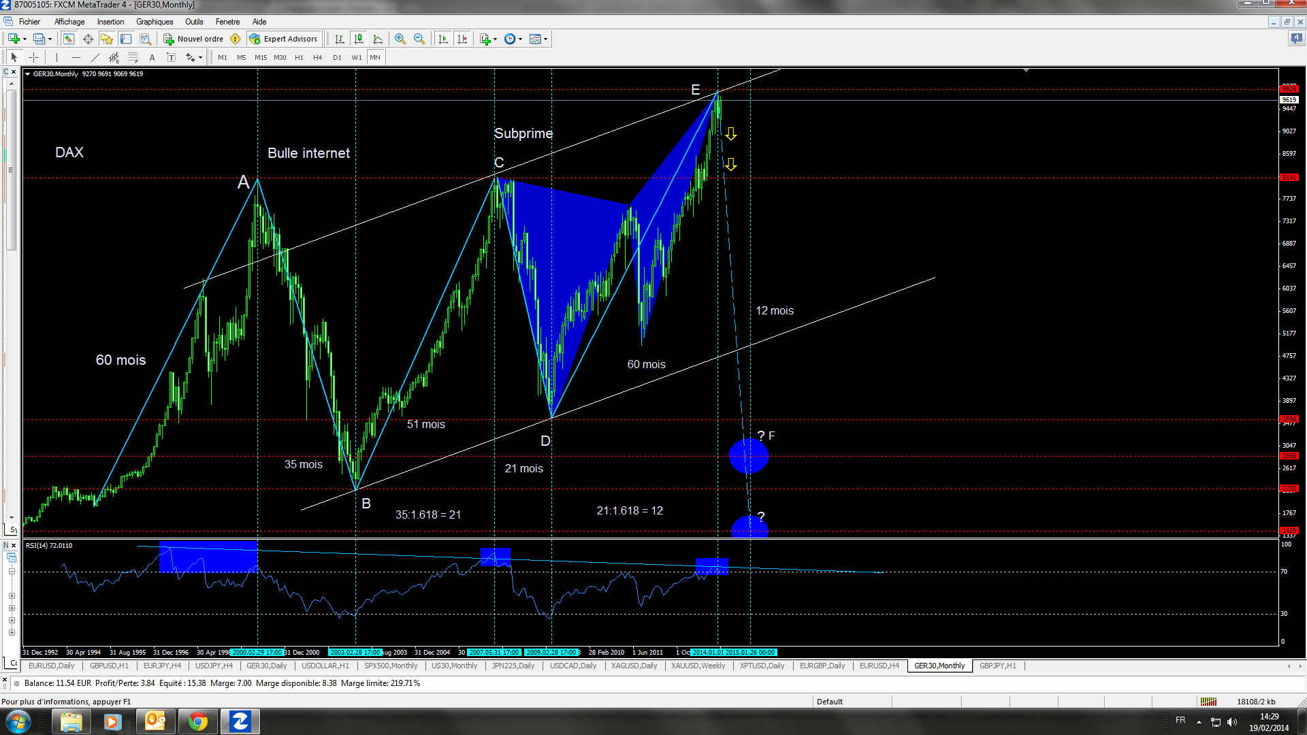The width and height of the screenshot is (1307, 735).
Task: Open the chart templates dropdown
Action: click(545, 39)
